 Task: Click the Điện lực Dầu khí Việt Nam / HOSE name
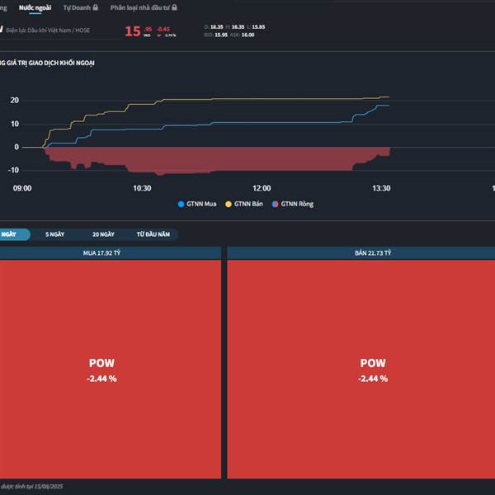[x=48, y=31]
